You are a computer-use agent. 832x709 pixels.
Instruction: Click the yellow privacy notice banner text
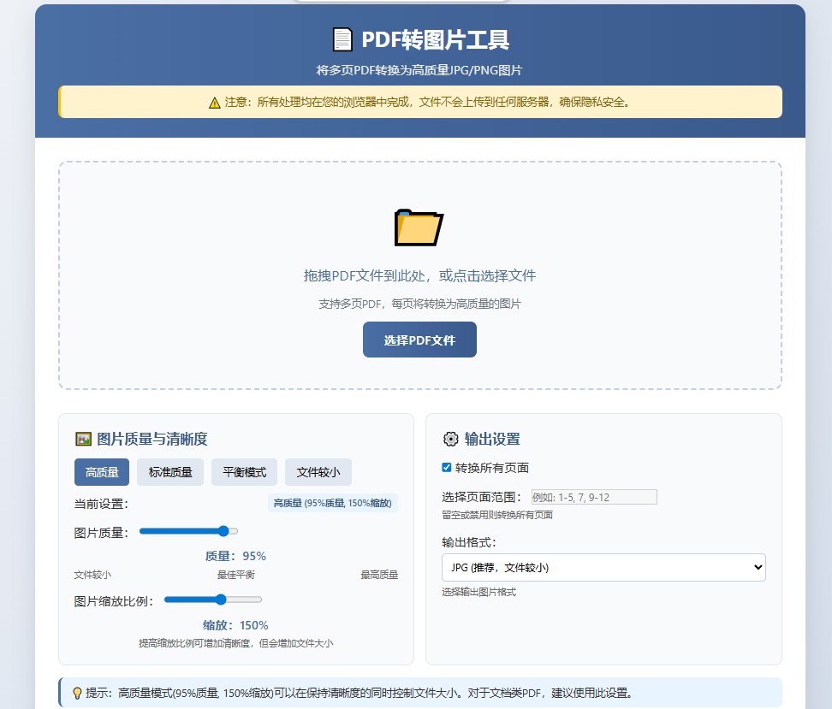427,103
